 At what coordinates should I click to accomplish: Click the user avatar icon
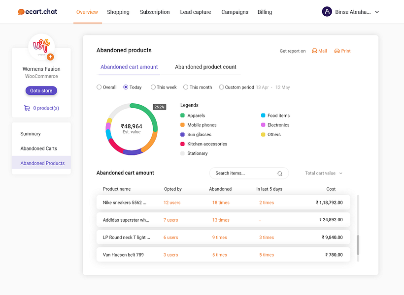coord(327,12)
